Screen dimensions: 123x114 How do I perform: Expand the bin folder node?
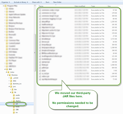coord(10,89)
